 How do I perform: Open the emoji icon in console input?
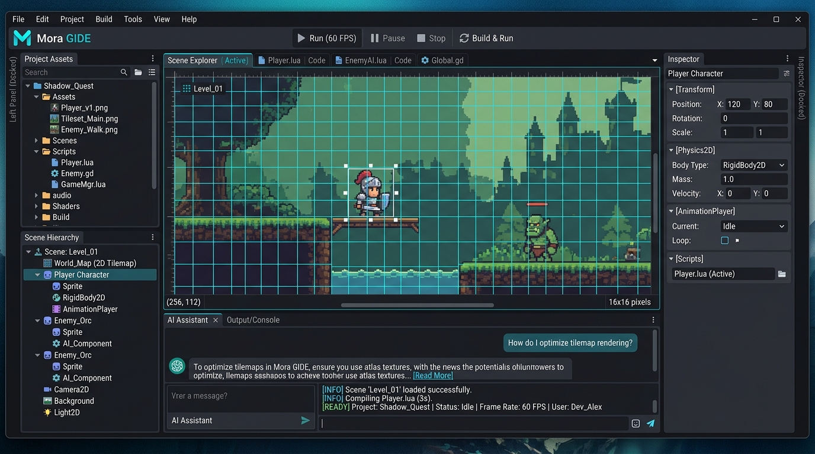tap(636, 423)
